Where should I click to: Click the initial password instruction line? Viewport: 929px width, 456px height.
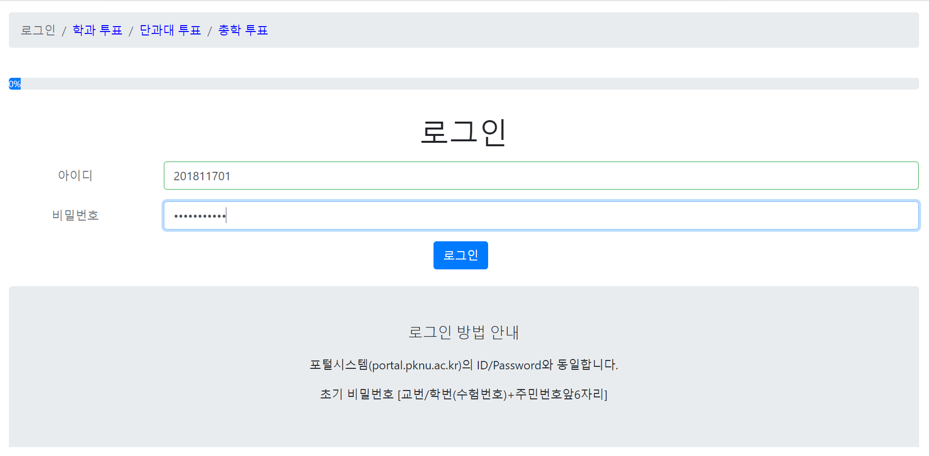click(x=464, y=394)
